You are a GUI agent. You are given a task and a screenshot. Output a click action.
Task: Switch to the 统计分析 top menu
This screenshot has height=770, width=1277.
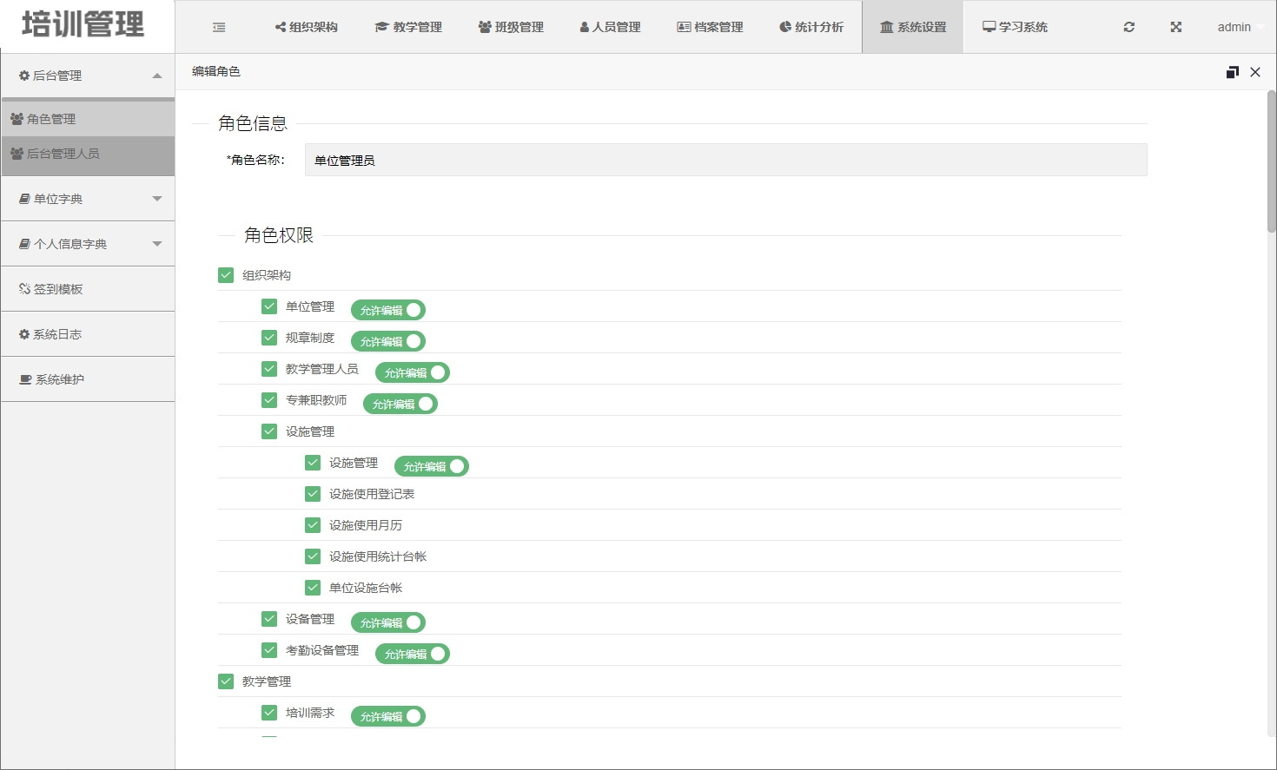(811, 27)
